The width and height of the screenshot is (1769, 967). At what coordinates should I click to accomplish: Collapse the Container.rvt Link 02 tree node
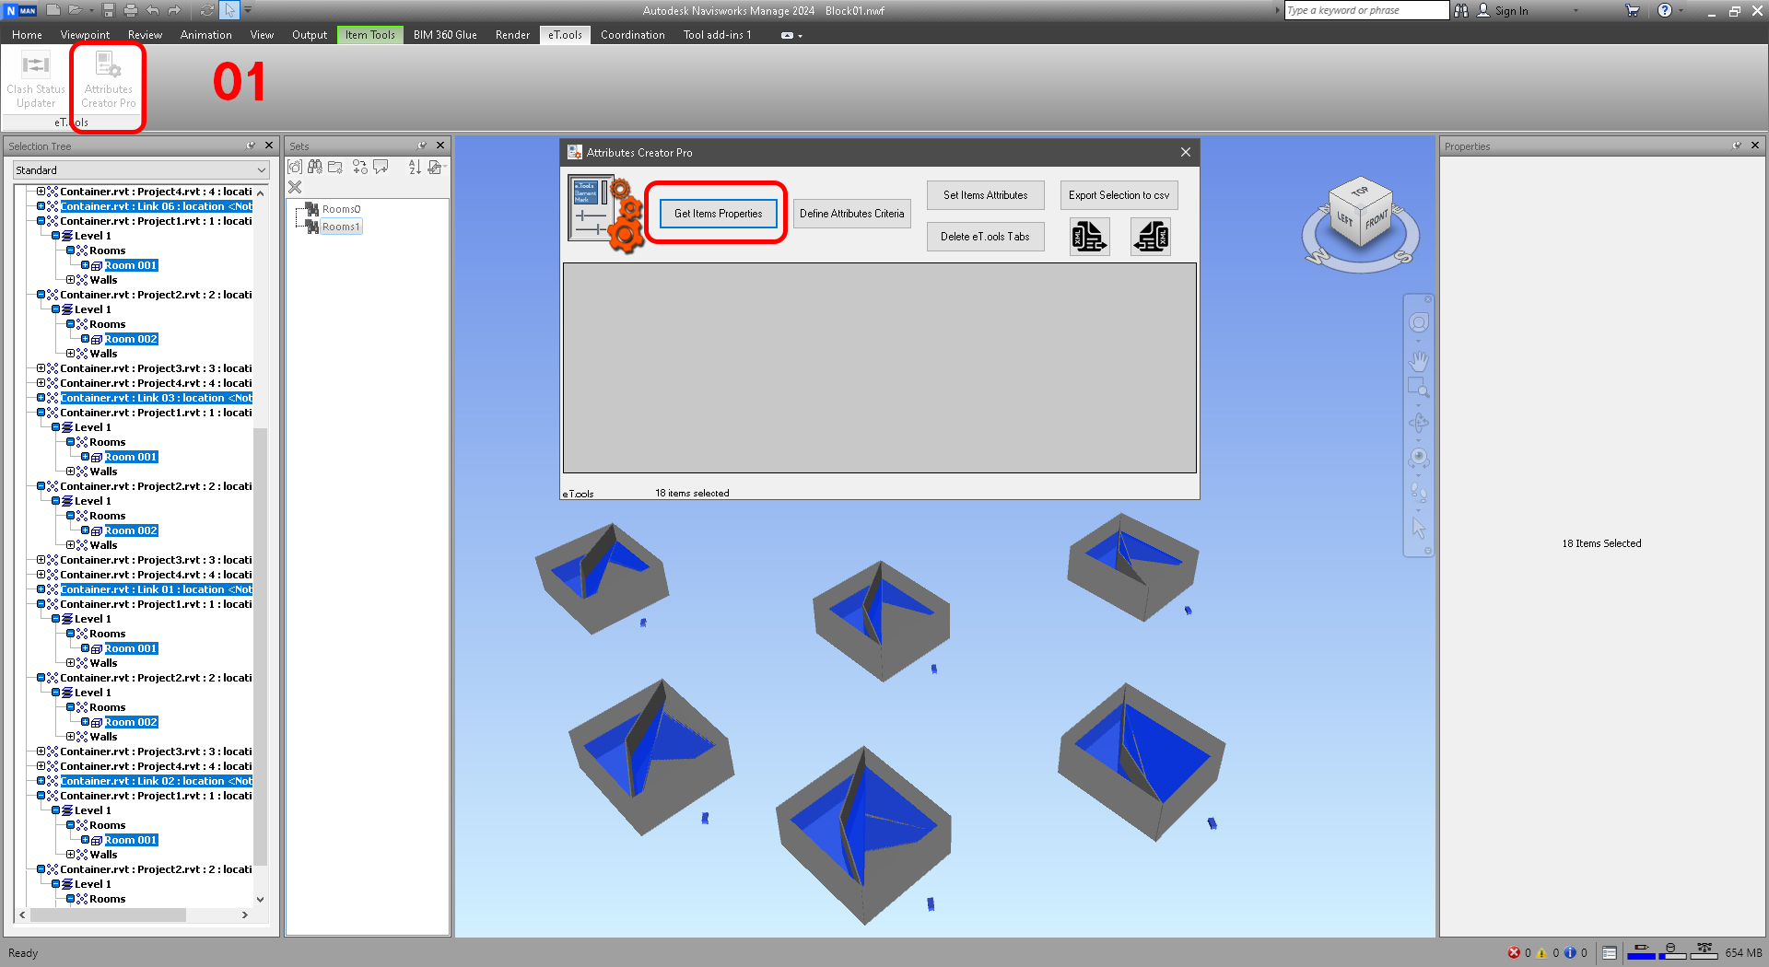click(41, 781)
